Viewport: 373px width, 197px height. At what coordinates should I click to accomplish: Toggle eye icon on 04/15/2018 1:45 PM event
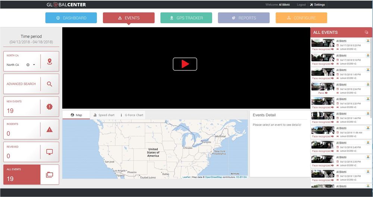[333, 78]
